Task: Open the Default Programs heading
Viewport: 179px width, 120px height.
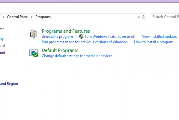Action: tap(60, 50)
